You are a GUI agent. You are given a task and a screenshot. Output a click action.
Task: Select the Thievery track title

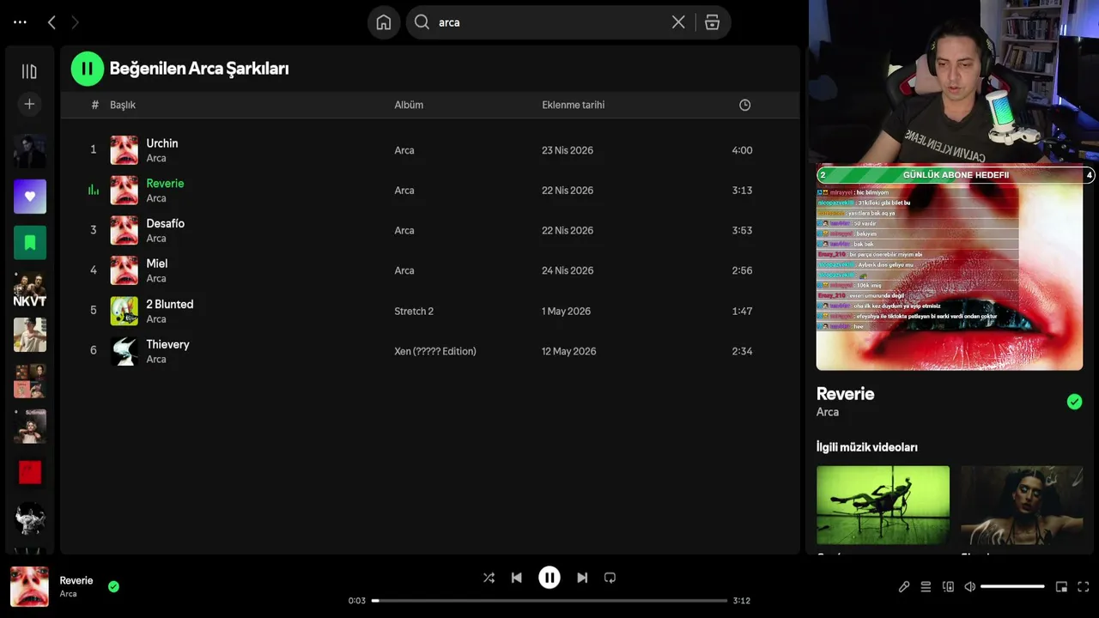[x=167, y=344]
